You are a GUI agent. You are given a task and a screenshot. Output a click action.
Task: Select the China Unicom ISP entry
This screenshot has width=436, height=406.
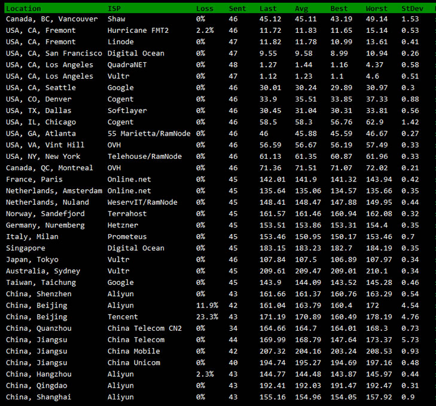tap(134, 362)
